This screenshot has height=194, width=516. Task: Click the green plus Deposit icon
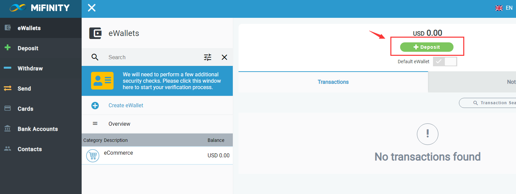[x=7, y=48]
